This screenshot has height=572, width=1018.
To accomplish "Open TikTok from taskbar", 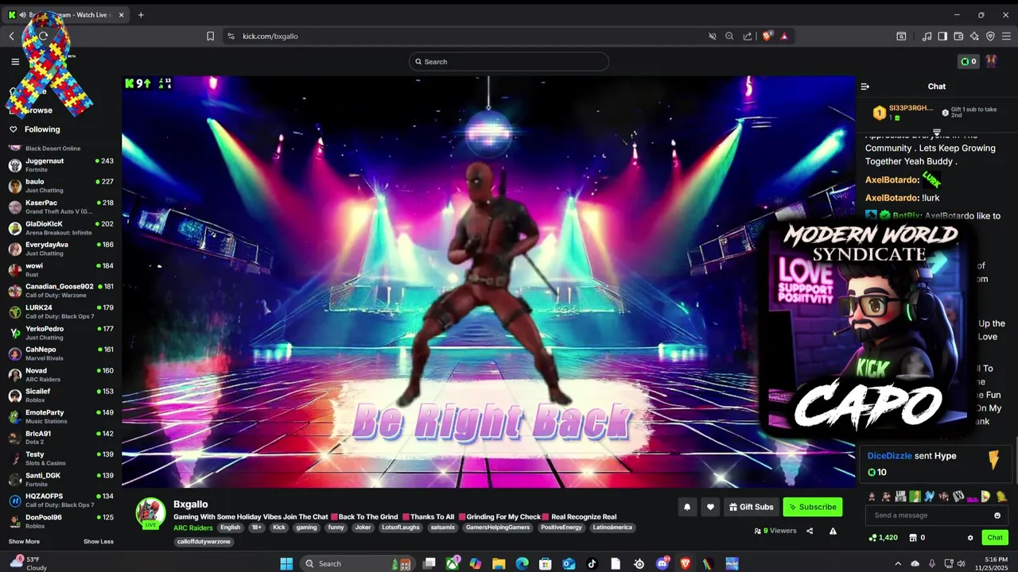I will (592, 564).
